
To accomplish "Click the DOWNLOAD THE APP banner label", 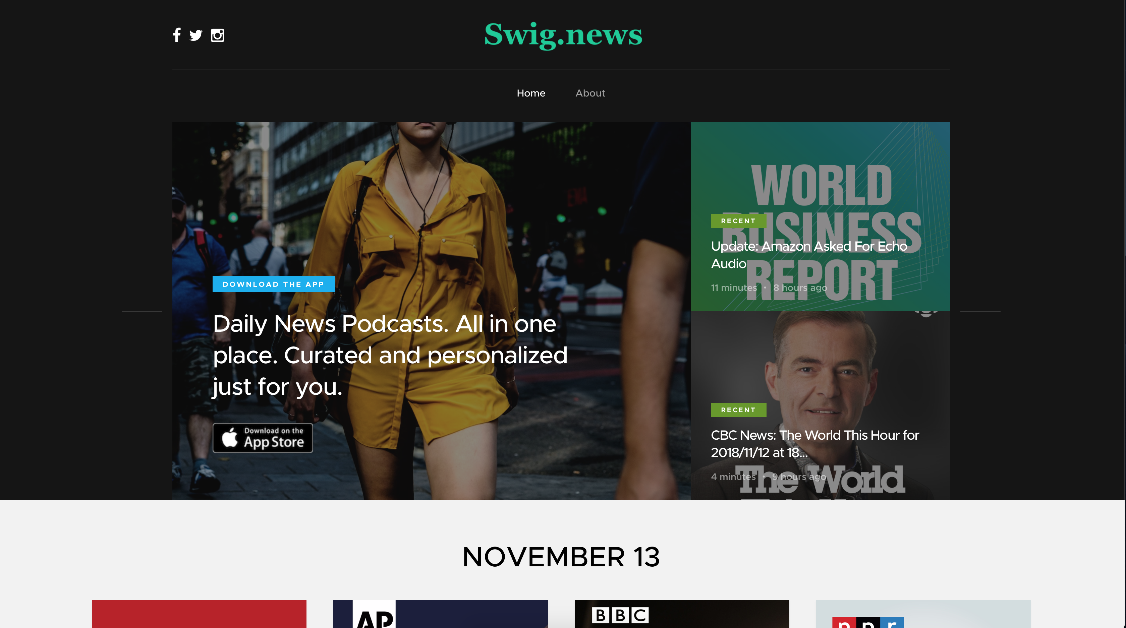I will click(273, 284).
